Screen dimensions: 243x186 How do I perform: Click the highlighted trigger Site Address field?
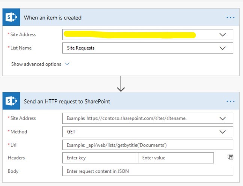[148, 34]
